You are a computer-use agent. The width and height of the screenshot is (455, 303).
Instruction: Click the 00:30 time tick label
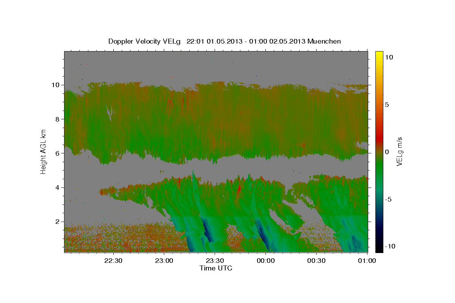tap(316, 261)
